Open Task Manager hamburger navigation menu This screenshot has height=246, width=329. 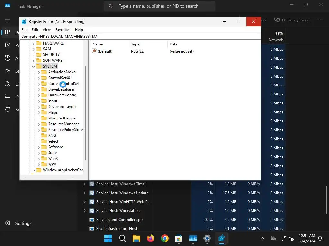[x=8, y=20]
